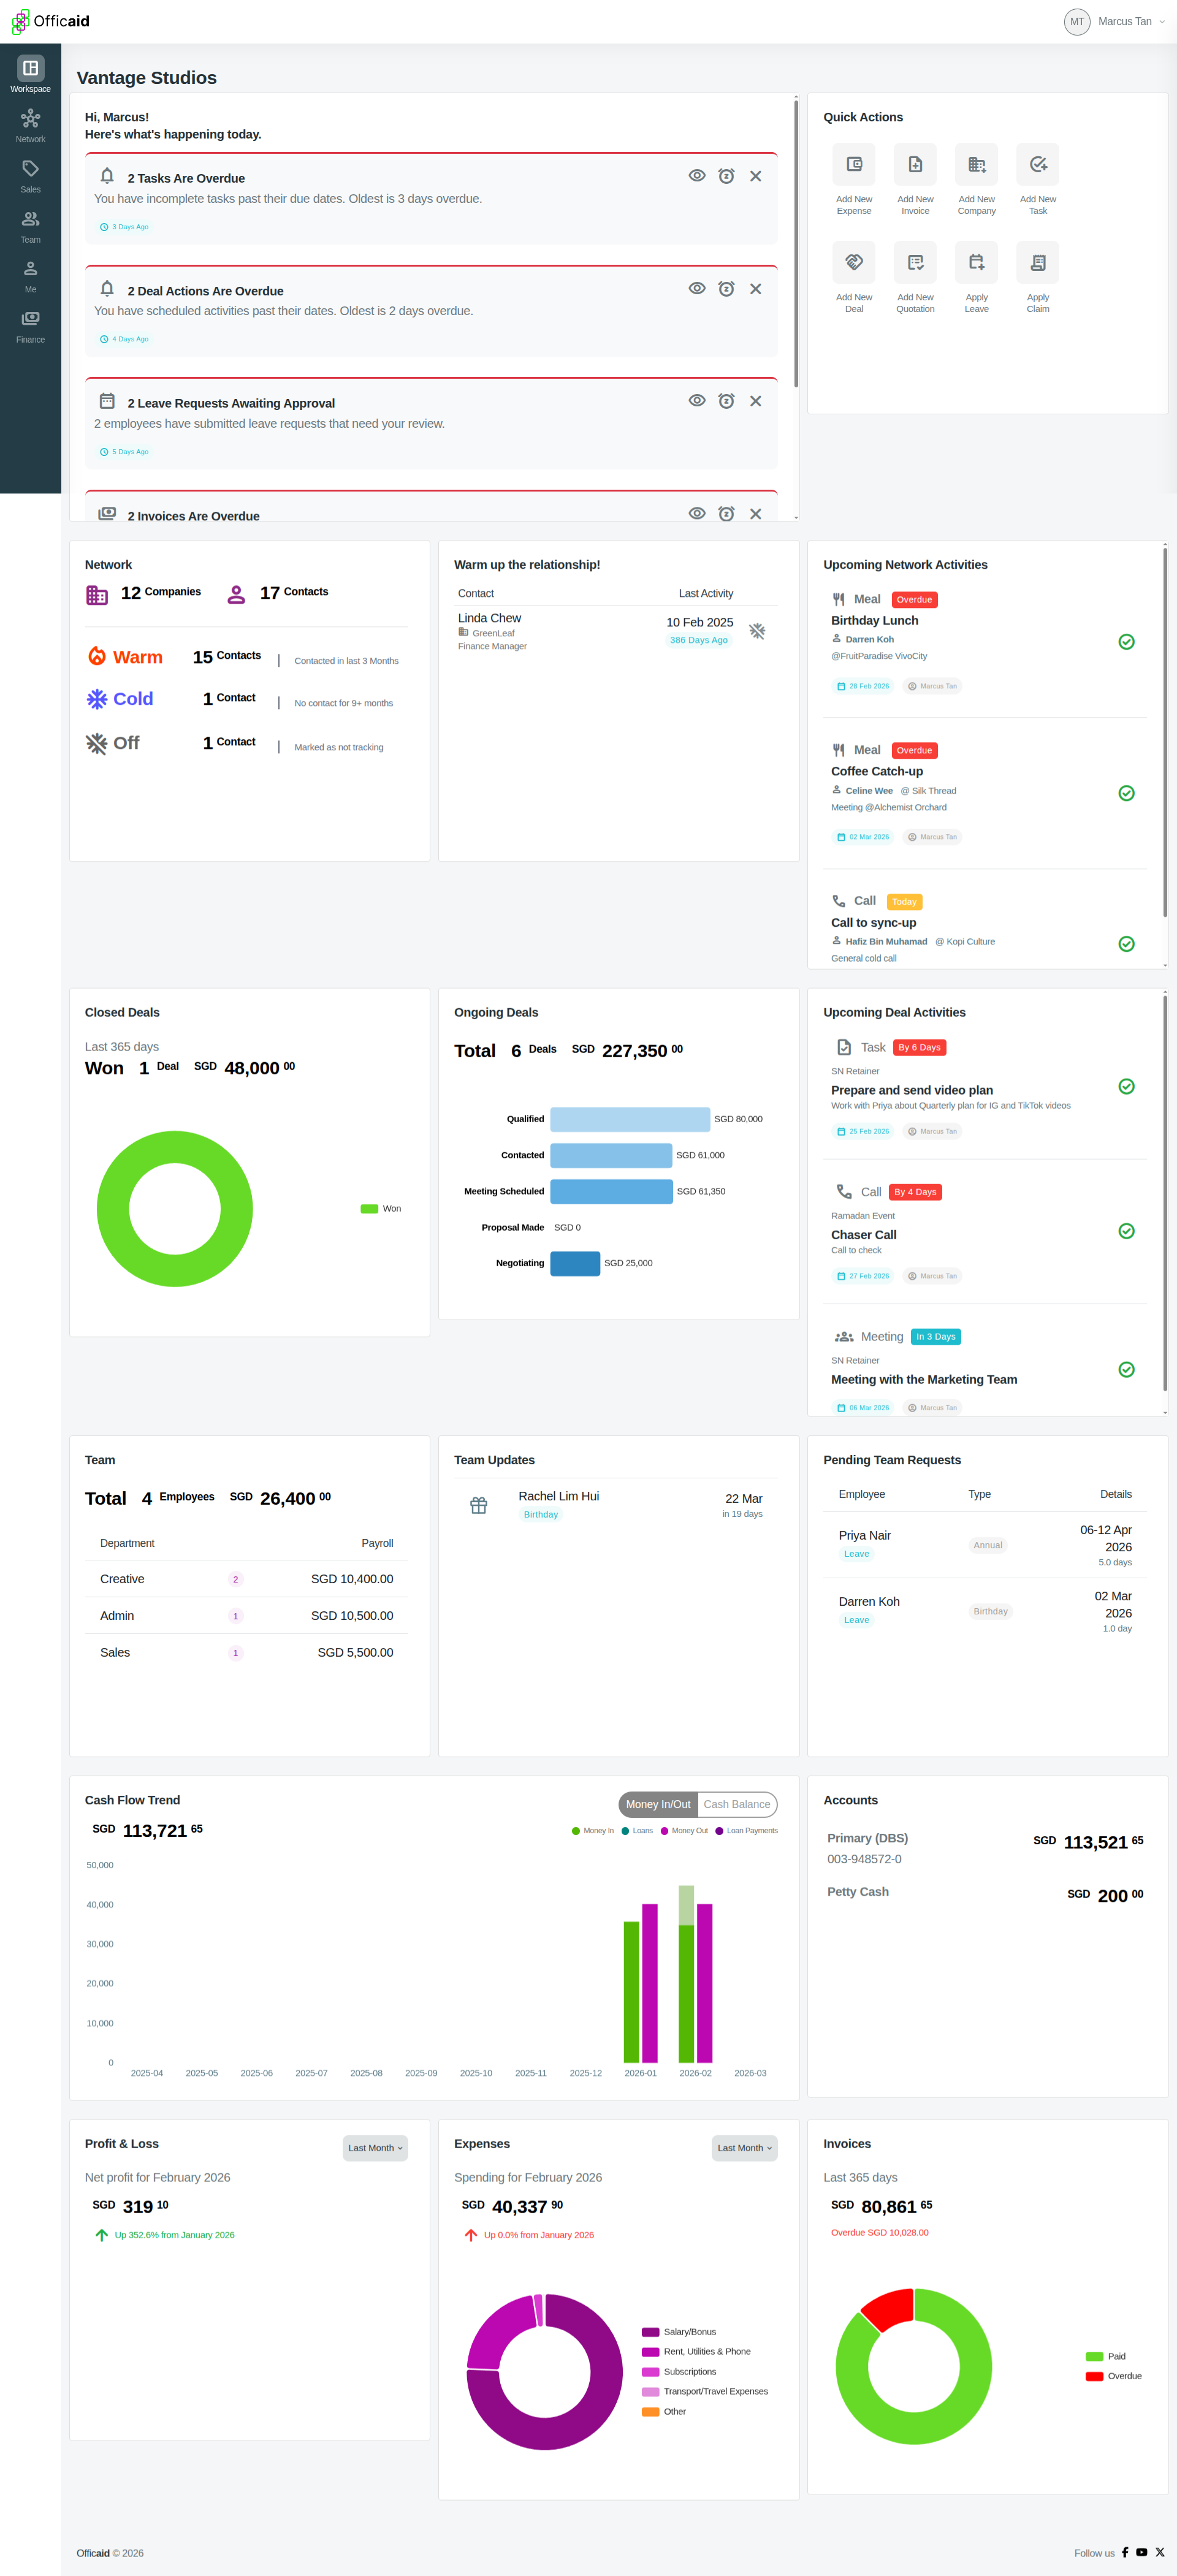Click the Apply Leave icon
This screenshot has width=1177, height=2576.
[x=976, y=262]
